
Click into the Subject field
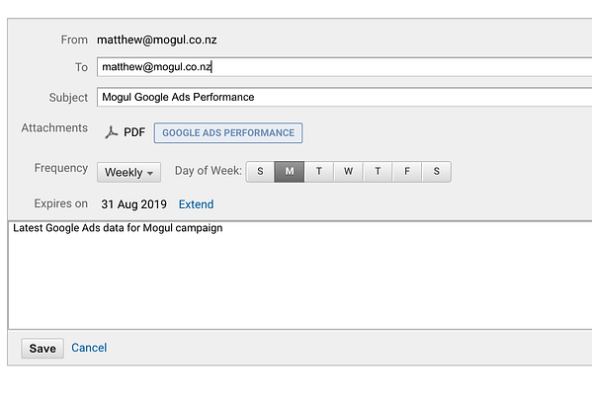pyautogui.click(x=344, y=97)
